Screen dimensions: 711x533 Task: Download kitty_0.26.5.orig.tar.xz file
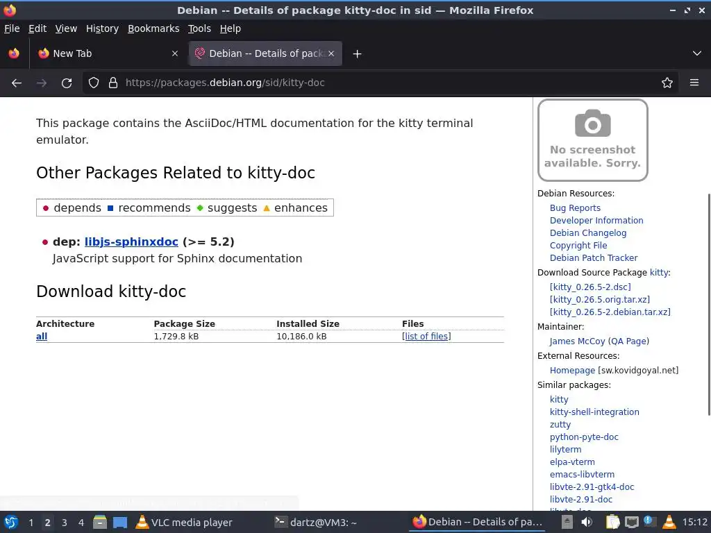point(599,300)
